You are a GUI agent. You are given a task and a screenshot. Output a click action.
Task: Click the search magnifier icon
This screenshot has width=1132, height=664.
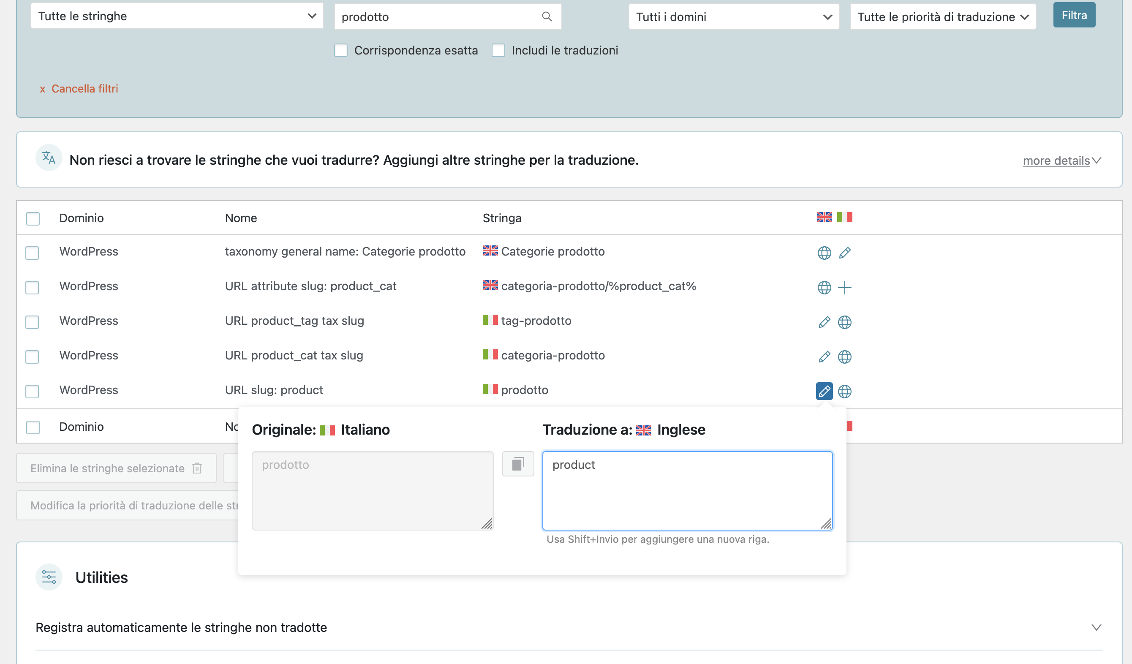click(546, 16)
